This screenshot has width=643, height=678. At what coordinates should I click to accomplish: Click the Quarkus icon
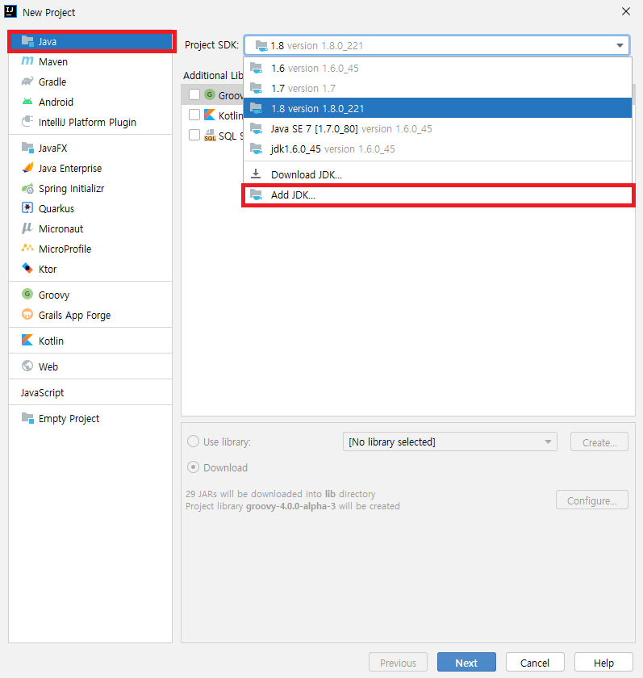[x=27, y=208]
